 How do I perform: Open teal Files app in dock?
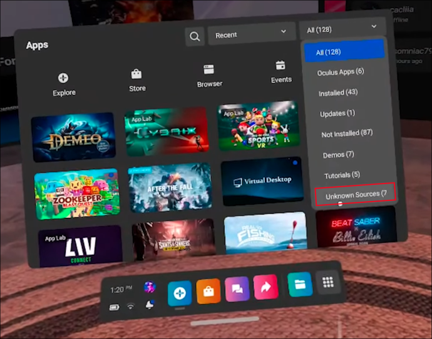(300, 285)
